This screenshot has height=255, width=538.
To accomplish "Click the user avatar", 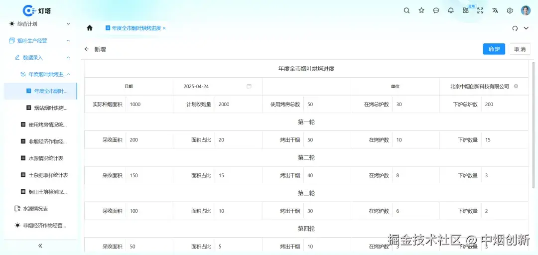I will point(526,10).
